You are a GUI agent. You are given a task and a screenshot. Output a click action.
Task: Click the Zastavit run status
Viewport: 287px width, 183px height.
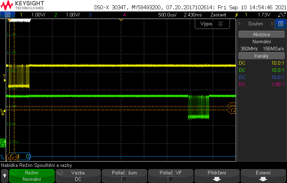(218, 15)
